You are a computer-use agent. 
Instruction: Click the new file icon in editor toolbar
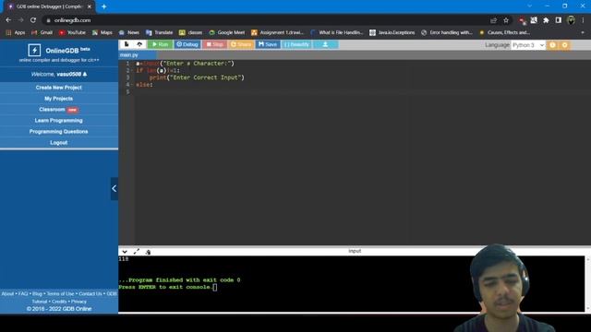click(x=127, y=44)
